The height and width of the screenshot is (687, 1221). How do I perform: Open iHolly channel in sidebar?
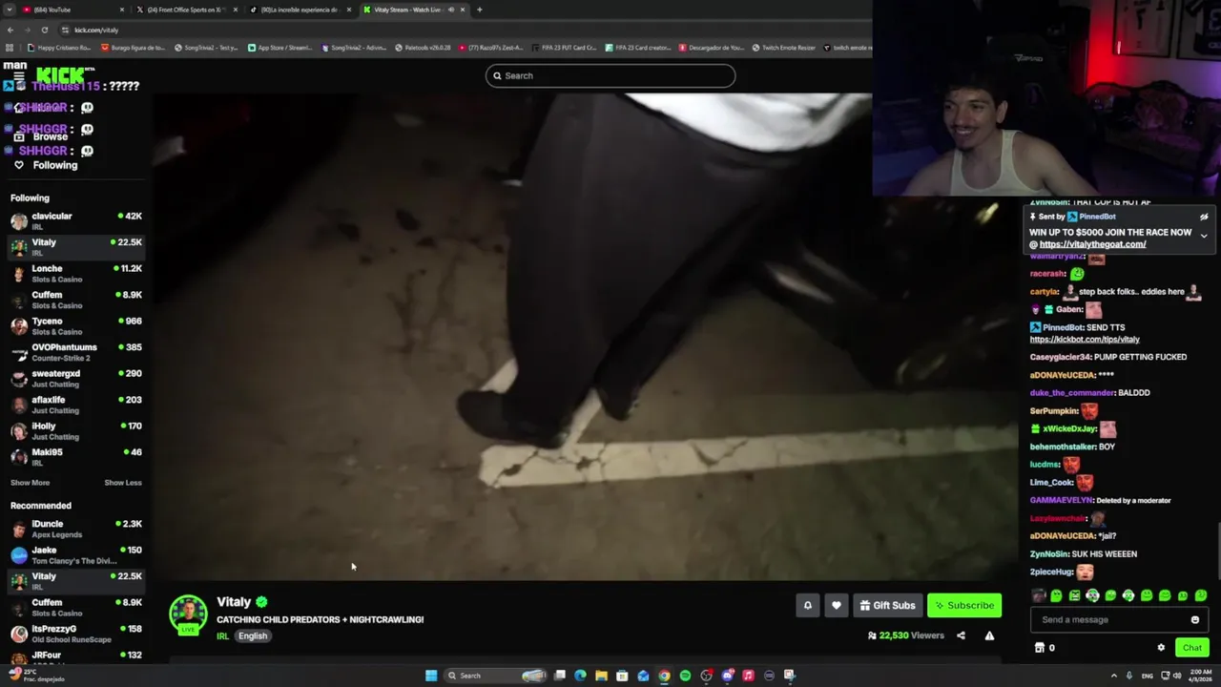click(76, 430)
